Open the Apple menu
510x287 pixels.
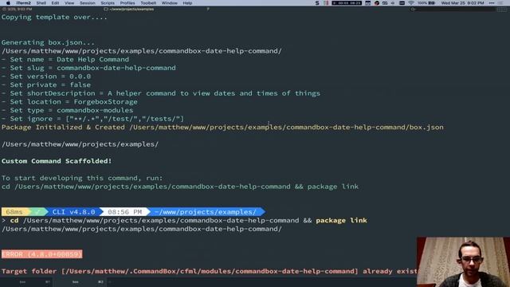click(x=8, y=3)
